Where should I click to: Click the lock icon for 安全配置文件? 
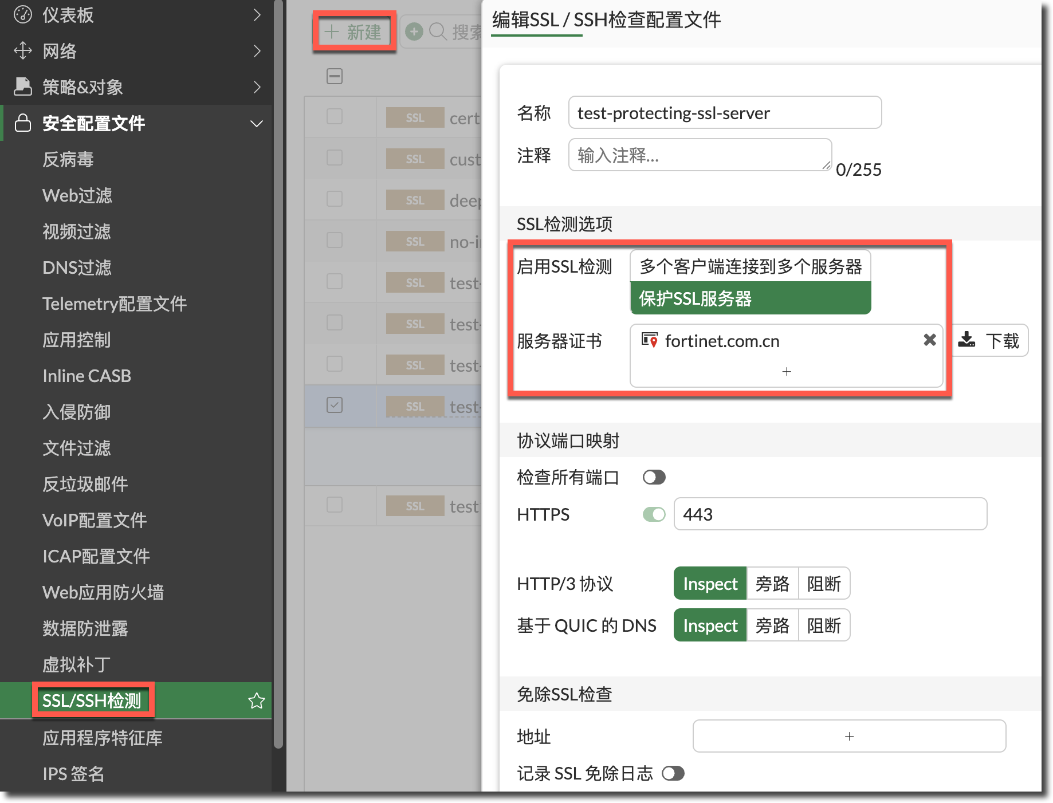point(22,123)
